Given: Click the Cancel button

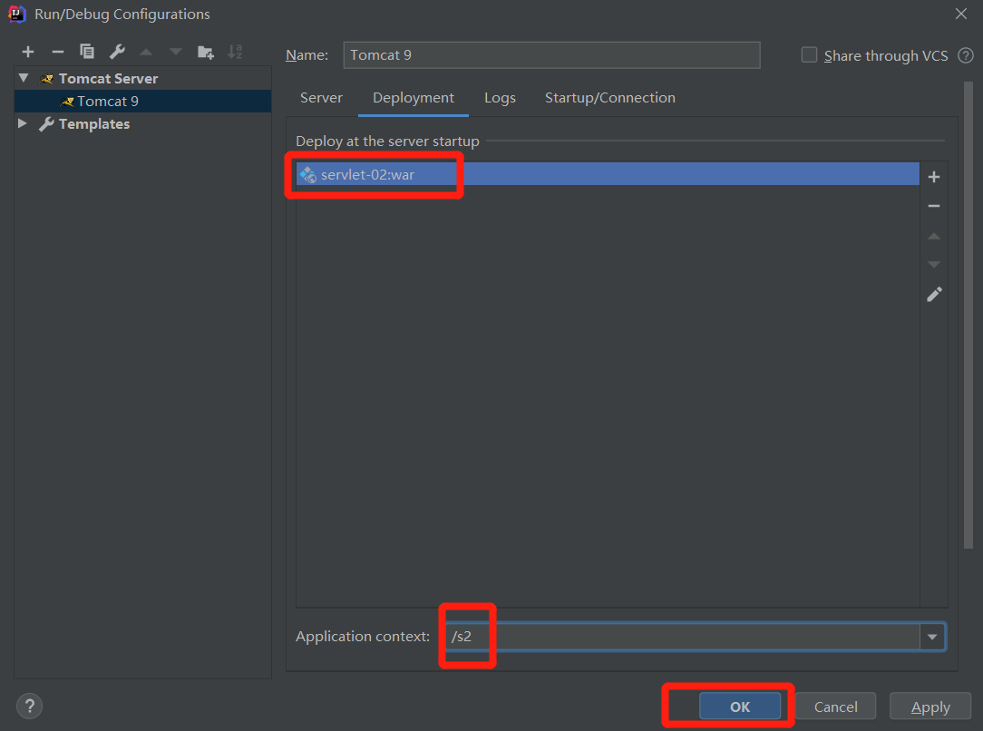Looking at the screenshot, I should click(835, 707).
